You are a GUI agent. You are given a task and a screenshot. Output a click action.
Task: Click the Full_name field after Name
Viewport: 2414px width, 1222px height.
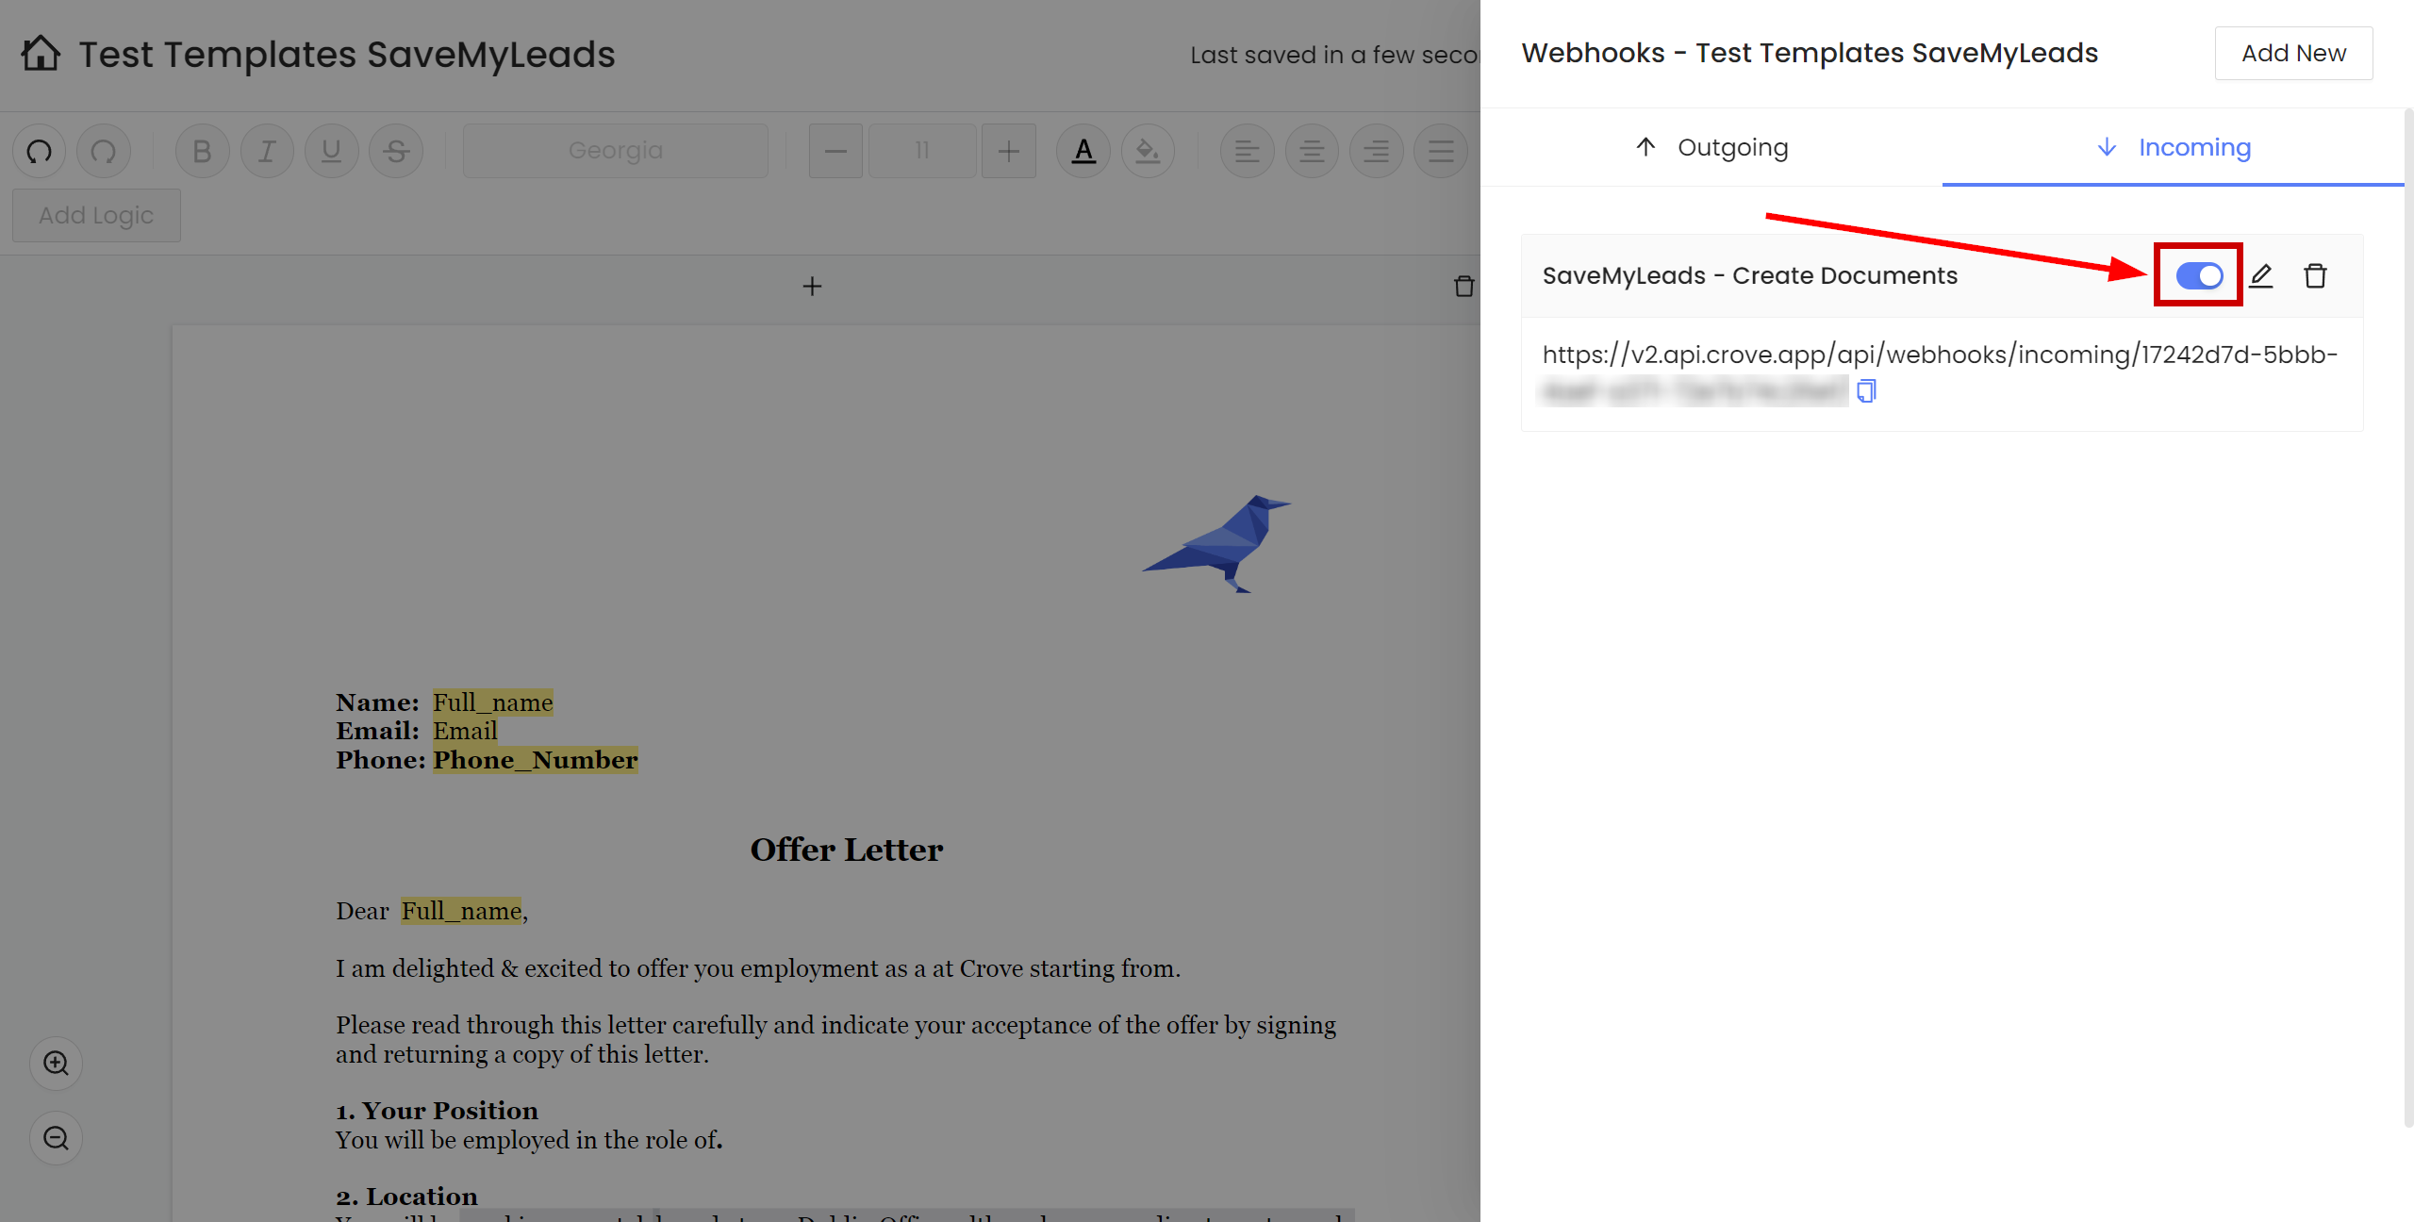[493, 702]
